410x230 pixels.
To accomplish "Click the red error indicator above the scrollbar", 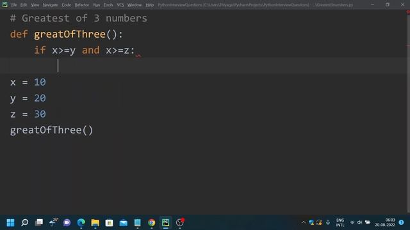I will [x=408, y=11].
